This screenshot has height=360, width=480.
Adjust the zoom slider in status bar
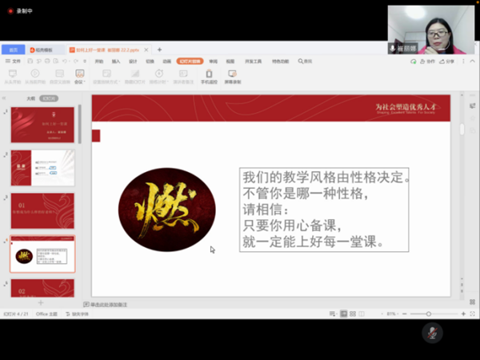click(429, 314)
